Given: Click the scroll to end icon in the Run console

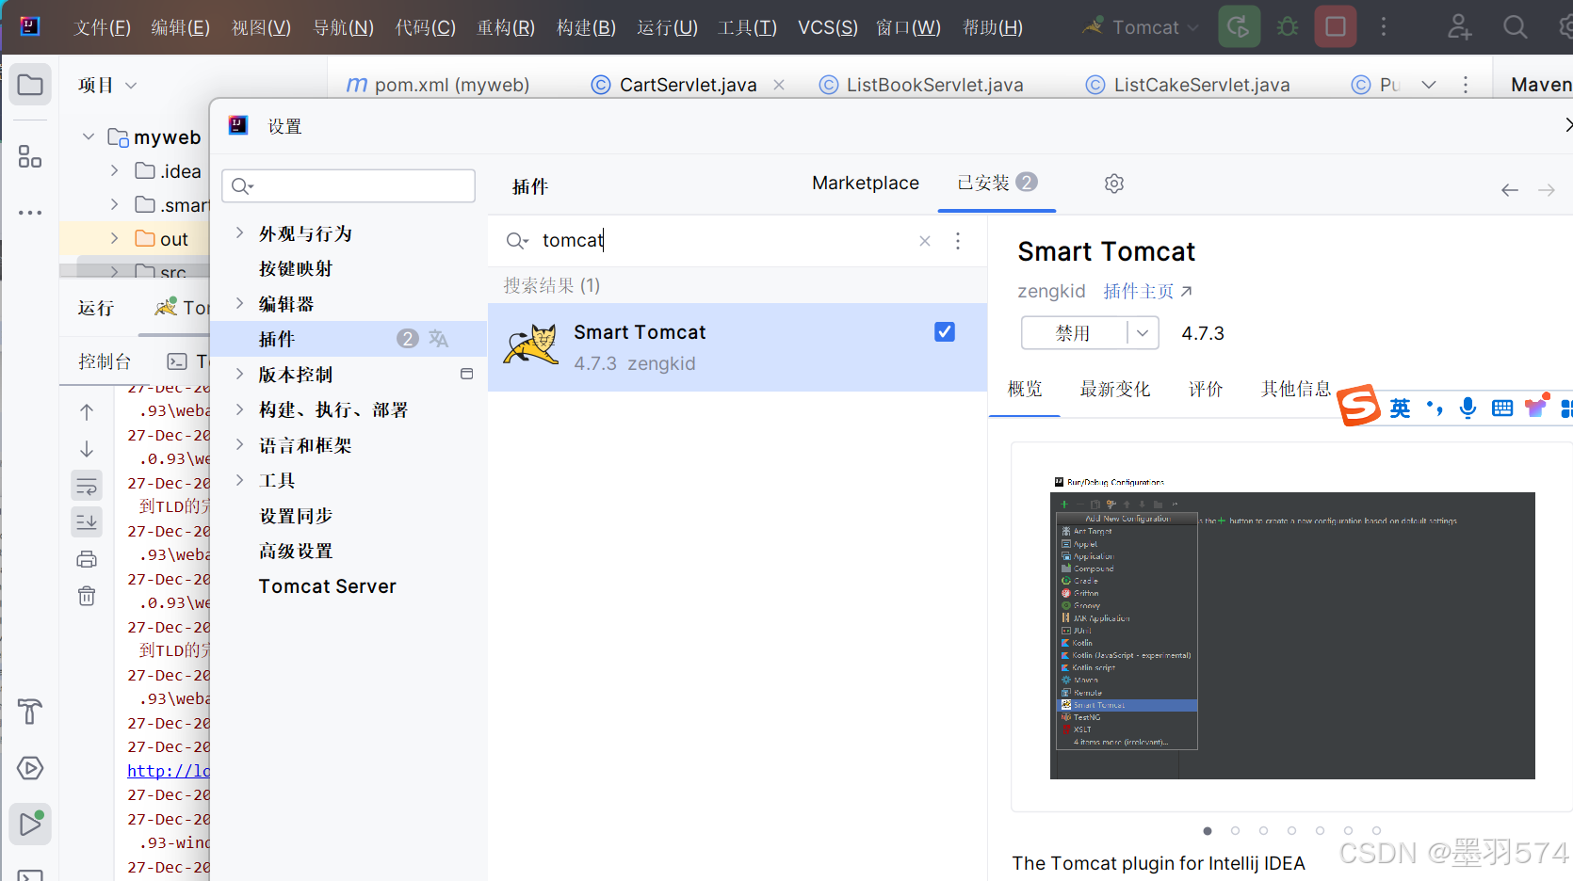Looking at the screenshot, I should point(87,521).
